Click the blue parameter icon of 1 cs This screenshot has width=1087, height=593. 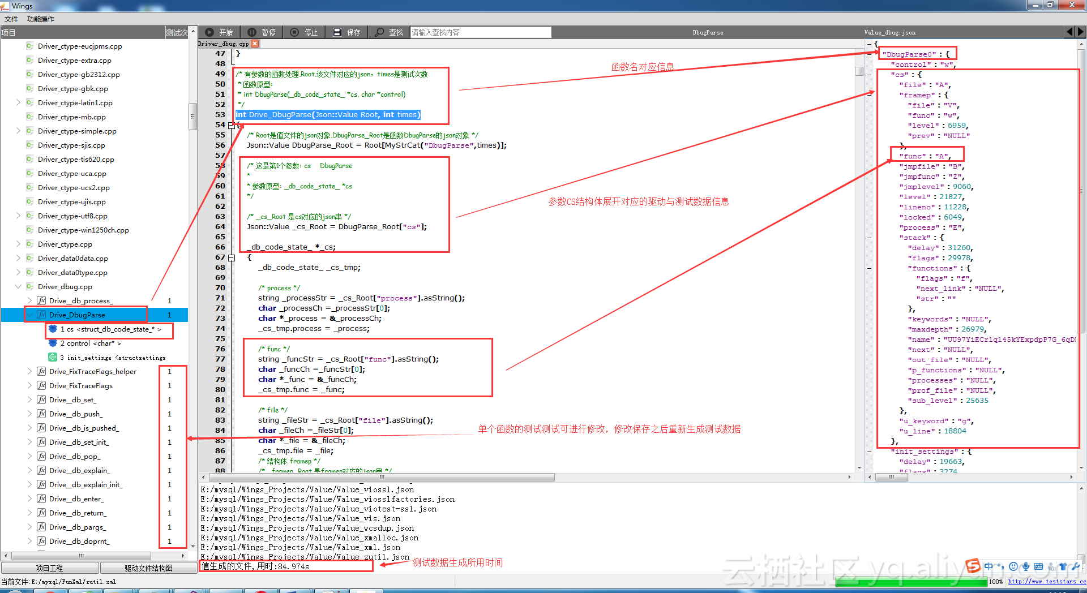coord(53,329)
